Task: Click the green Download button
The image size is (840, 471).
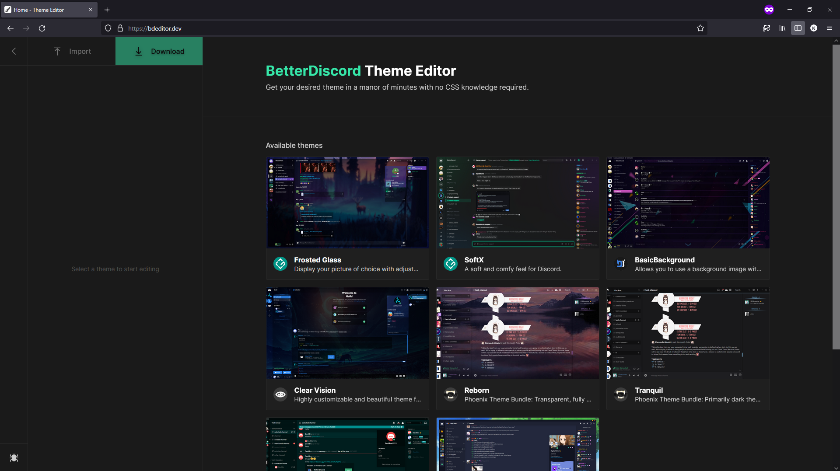Action: click(x=159, y=51)
